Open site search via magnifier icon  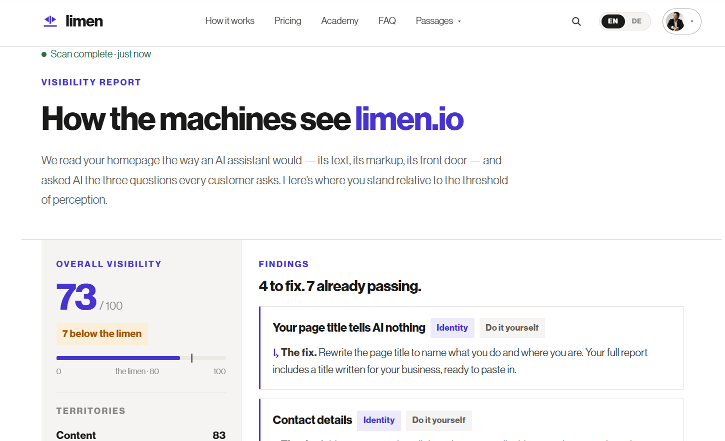coord(576,21)
